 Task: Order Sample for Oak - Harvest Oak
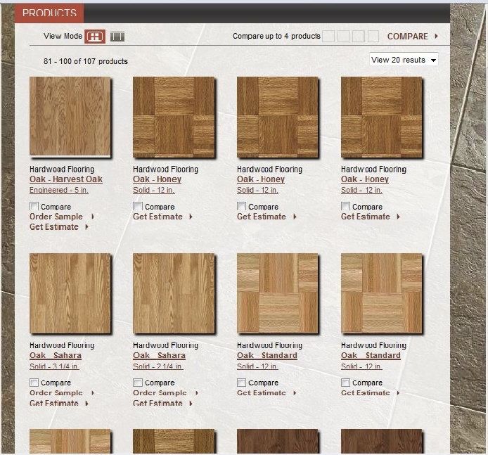[x=56, y=217]
